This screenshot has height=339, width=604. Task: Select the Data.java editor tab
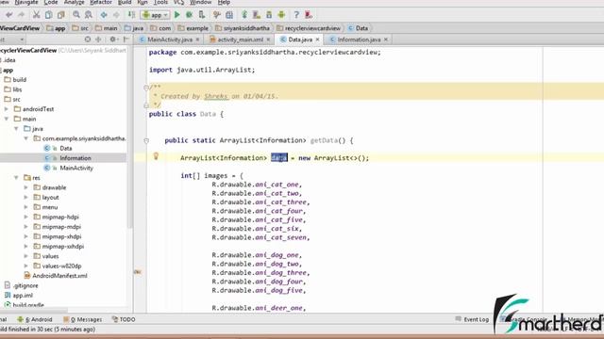[x=300, y=40]
